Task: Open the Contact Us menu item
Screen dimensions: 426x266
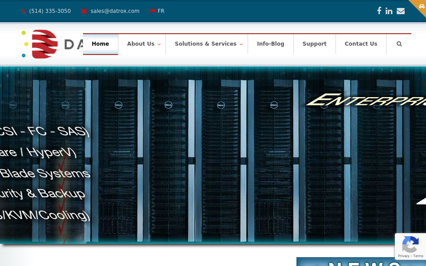Action: tap(361, 44)
